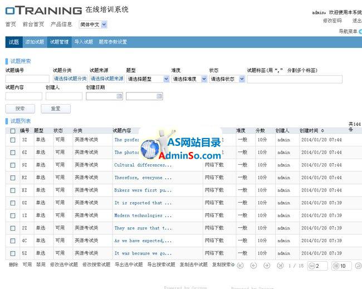Click the 可用 action below the table
The width and height of the screenshot is (362, 289).
[27, 264]
